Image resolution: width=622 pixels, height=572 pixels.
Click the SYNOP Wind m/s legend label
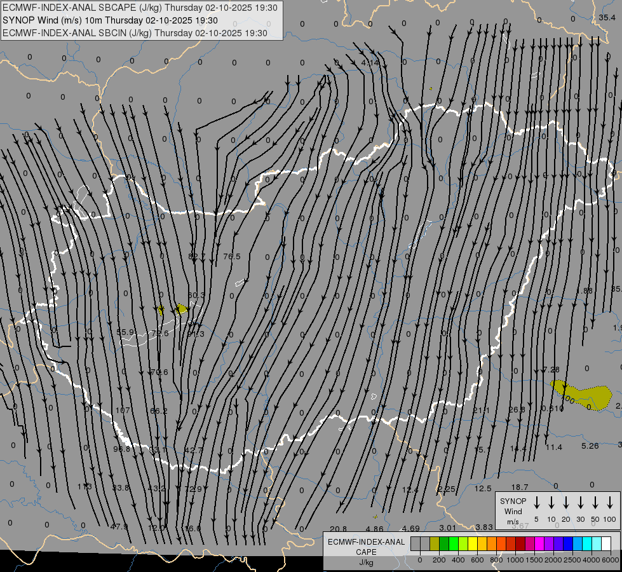(x=513, y=512)
